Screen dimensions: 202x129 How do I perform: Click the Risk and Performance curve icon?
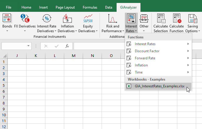tap(112, 18)
